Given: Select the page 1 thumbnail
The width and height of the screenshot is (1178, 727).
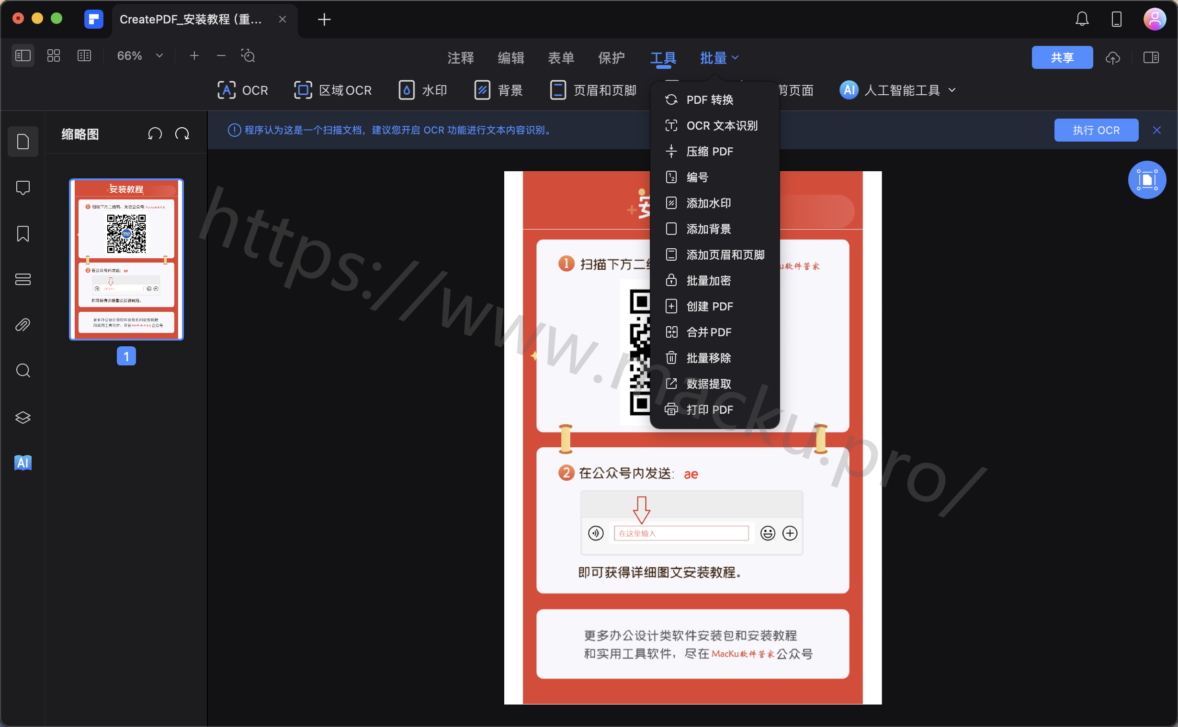Looking at the screenshot, I should point(126,260).
